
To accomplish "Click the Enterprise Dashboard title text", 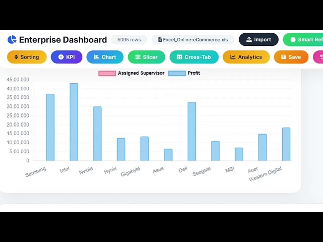I will (x=63, y=40).
